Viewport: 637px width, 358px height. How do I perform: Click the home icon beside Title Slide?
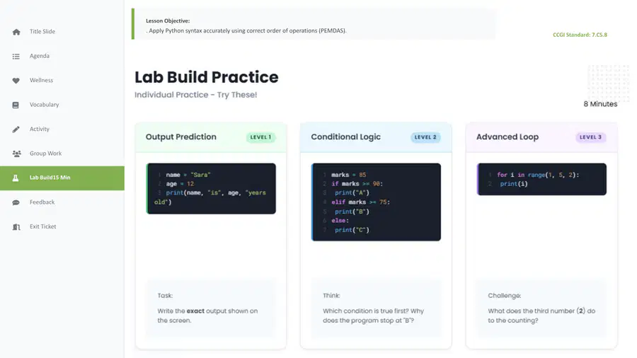(x=16, y=32)
